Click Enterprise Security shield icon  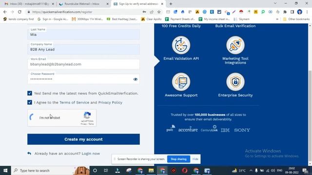pyautogui.click(x=235, y=82)
